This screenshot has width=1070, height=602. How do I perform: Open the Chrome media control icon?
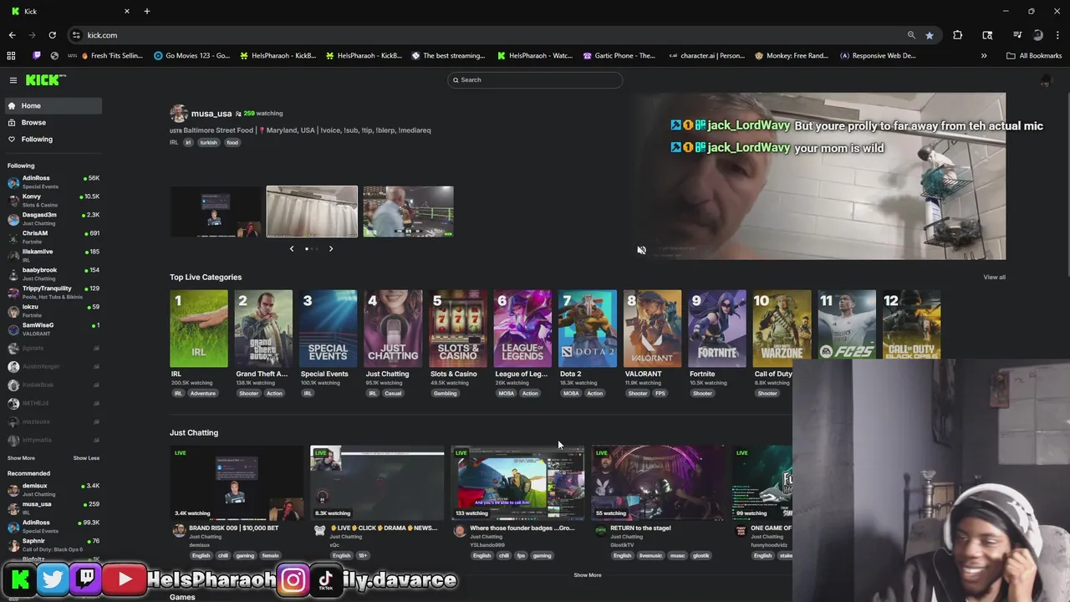pyautogui.click(x=1017, y=35)
